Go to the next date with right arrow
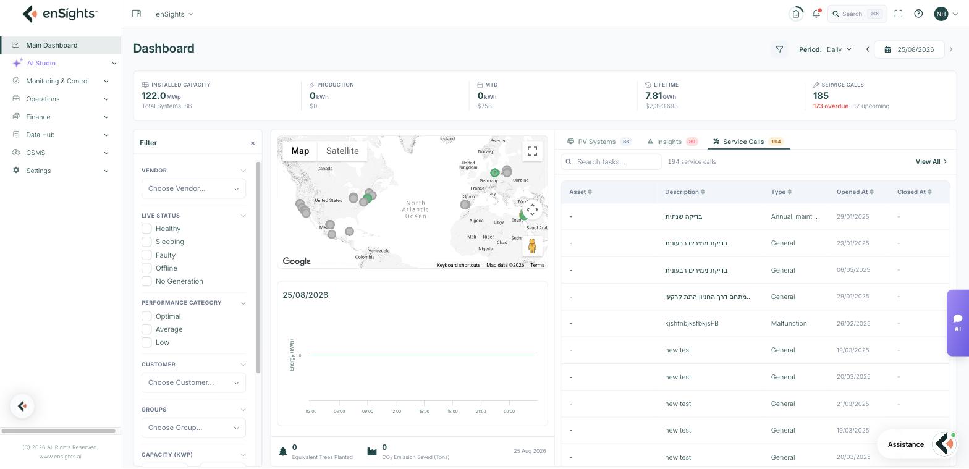The width and height of the screenshot is (969, 469). click(951, 49)
